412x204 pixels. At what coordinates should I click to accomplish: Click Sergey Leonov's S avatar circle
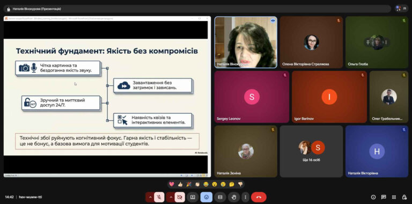pyautogui.click(x=252, y=97)
